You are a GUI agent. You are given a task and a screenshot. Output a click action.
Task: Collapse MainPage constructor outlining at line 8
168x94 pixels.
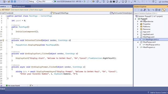[6, 27]
